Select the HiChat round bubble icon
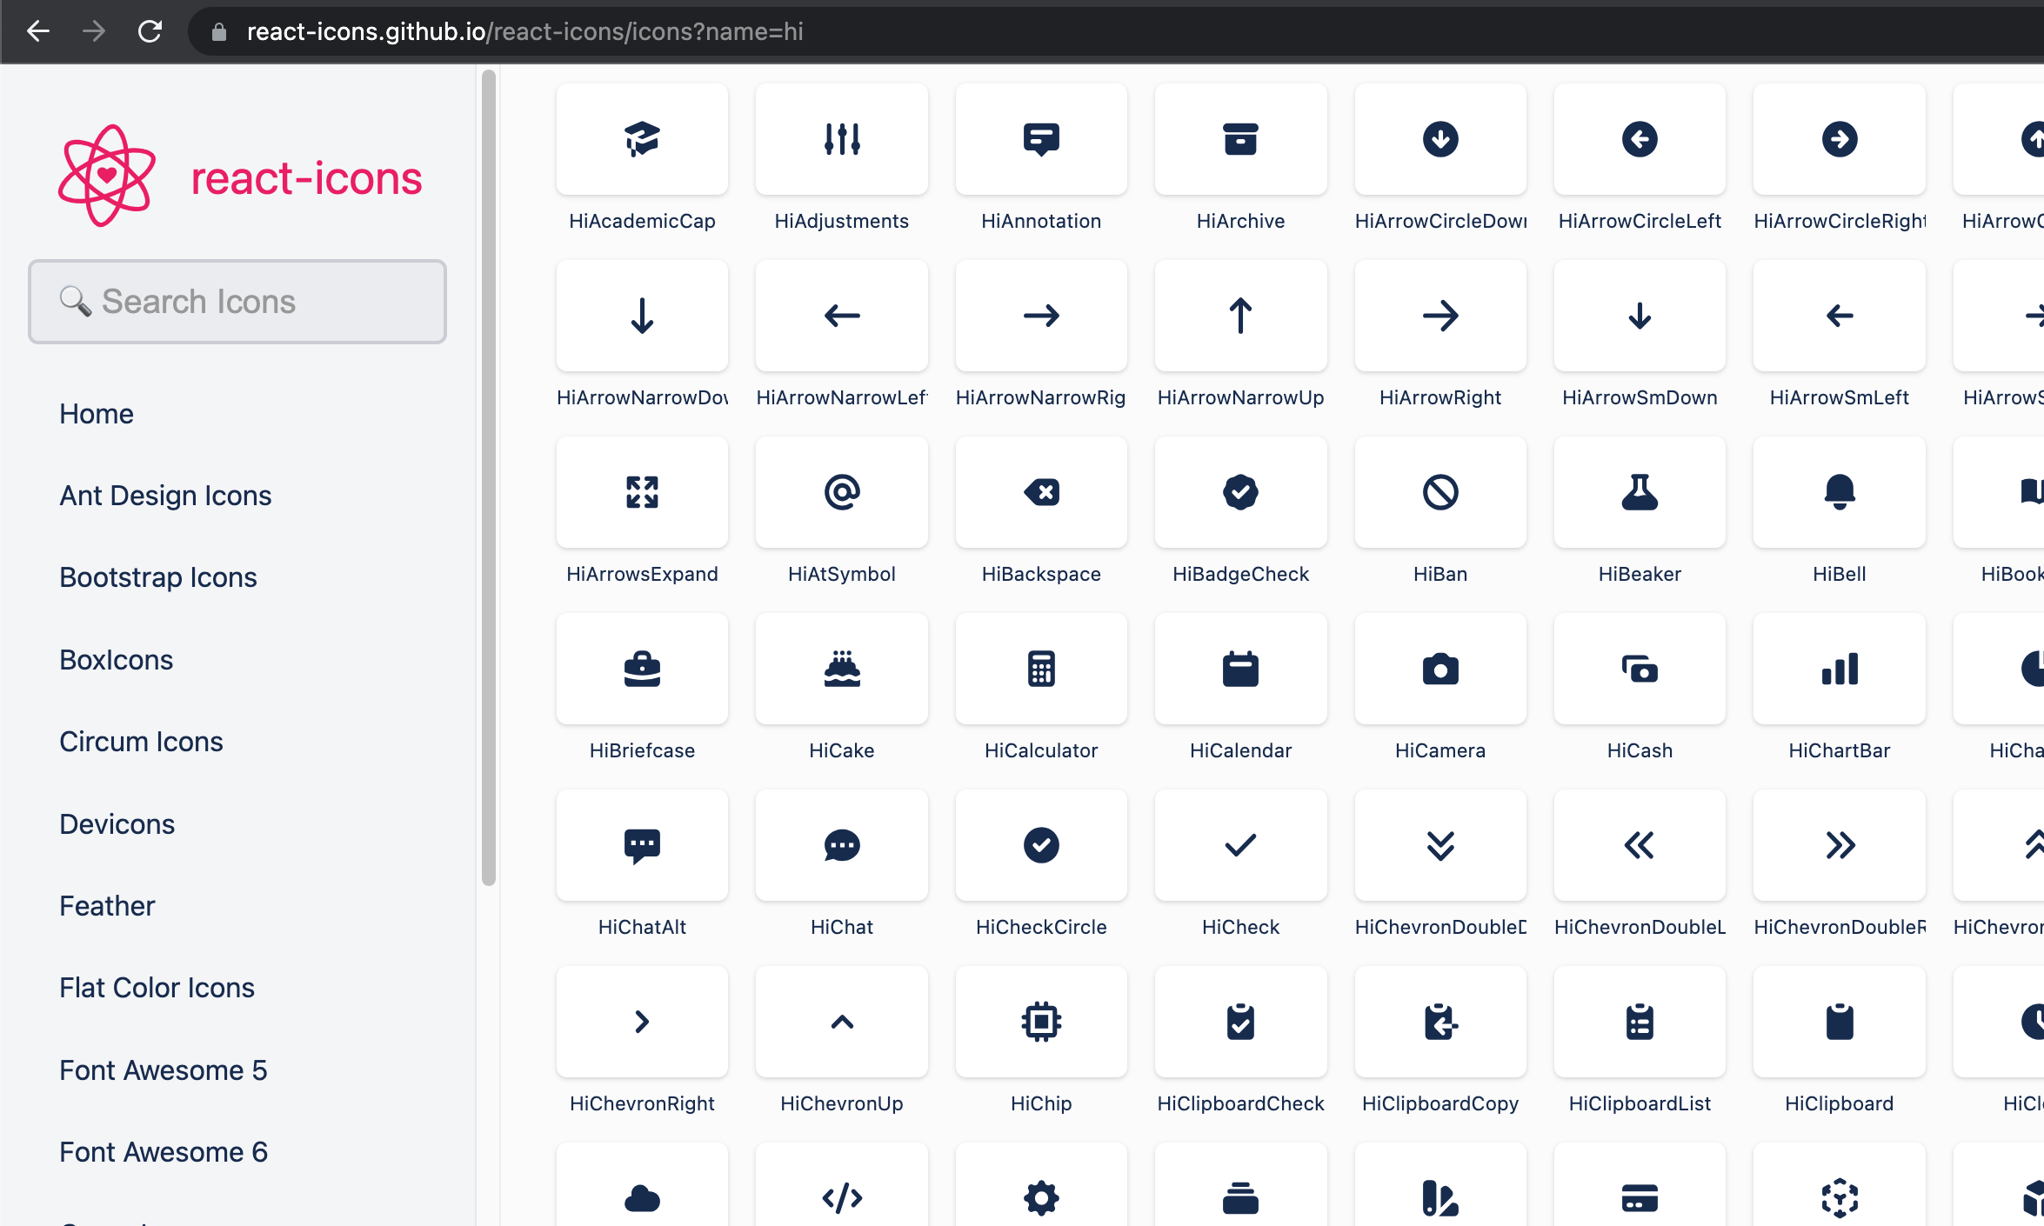The width and height of the screenshot is (2044, 1226). [842, 845]
